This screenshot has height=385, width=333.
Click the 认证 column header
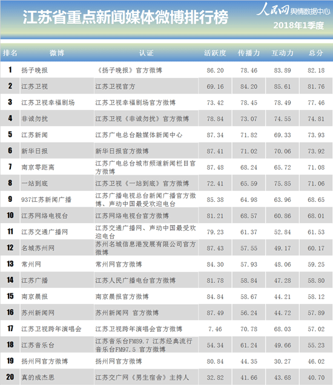point(146,53)
